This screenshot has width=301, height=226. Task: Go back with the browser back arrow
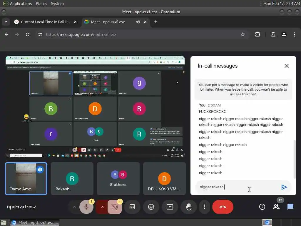[6, 35]
